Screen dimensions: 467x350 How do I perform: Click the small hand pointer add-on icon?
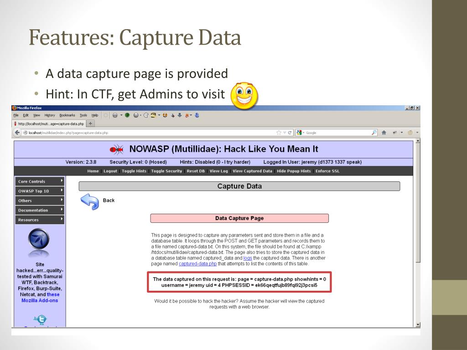[x=173, y=115]
